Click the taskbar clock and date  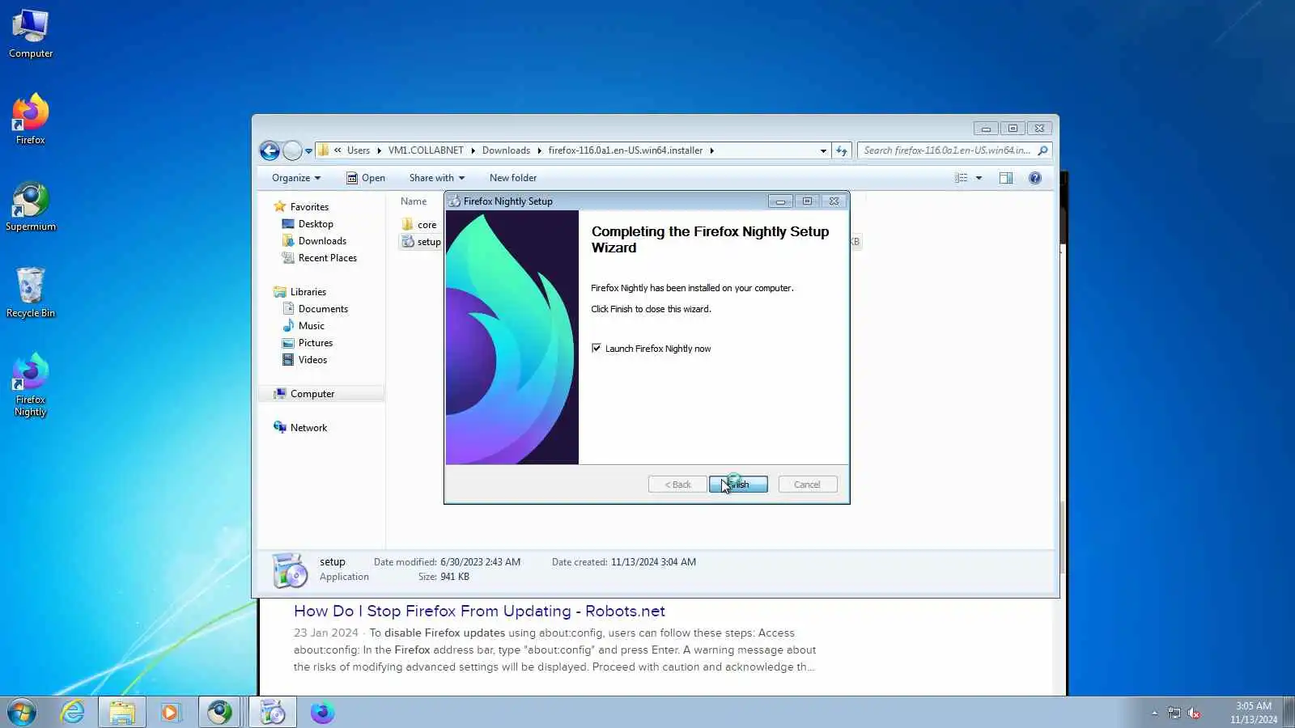(1254, 713)
